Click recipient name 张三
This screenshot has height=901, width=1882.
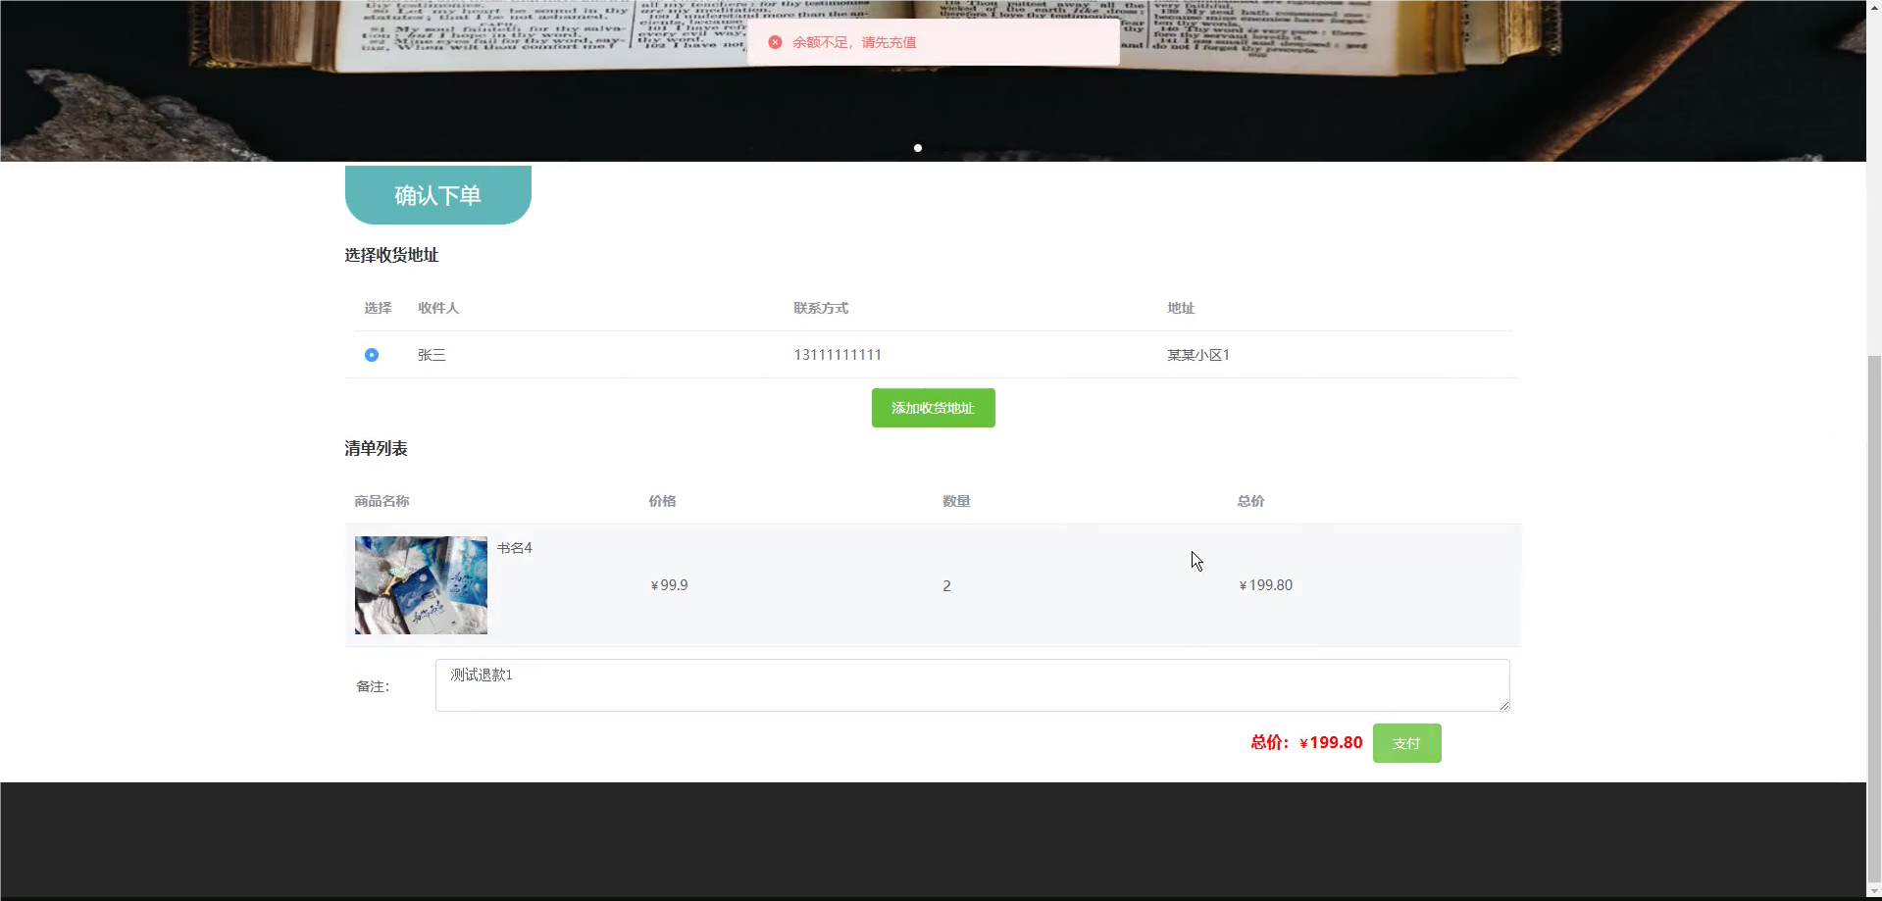(432, 355)
